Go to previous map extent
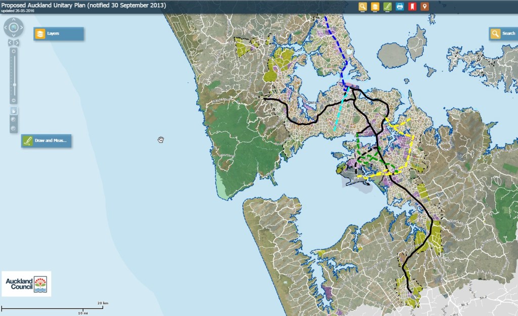The width and height of the screenshot is (518, 316). 10,43
